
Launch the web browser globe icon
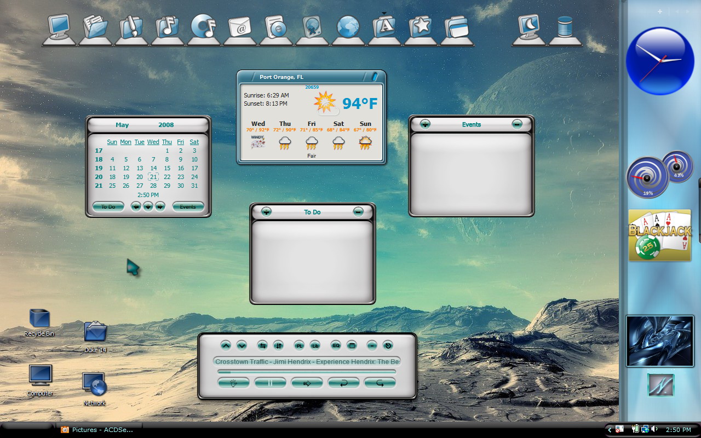pos(348,26)
